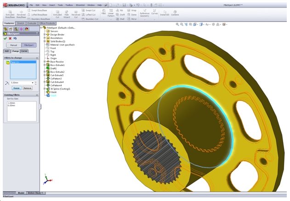The height and width of the screenshot is (201, 290).
Task: Click the Remove button
Action: (x=28, y=88)
